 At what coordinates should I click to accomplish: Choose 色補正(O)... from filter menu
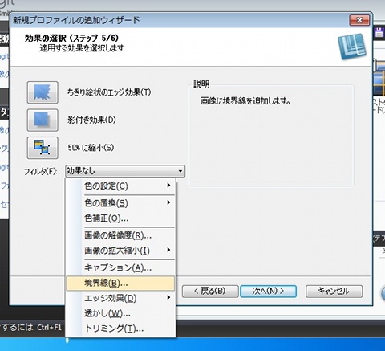pos(120,218)
